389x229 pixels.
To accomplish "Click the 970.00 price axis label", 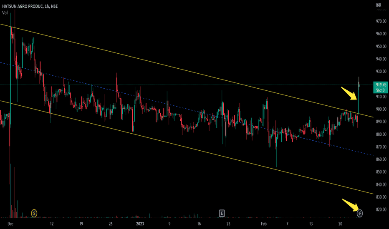I will pos(381,21).
